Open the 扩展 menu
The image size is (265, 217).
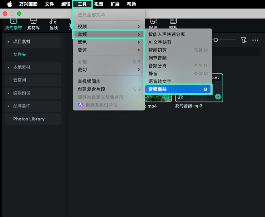[115, 4]
